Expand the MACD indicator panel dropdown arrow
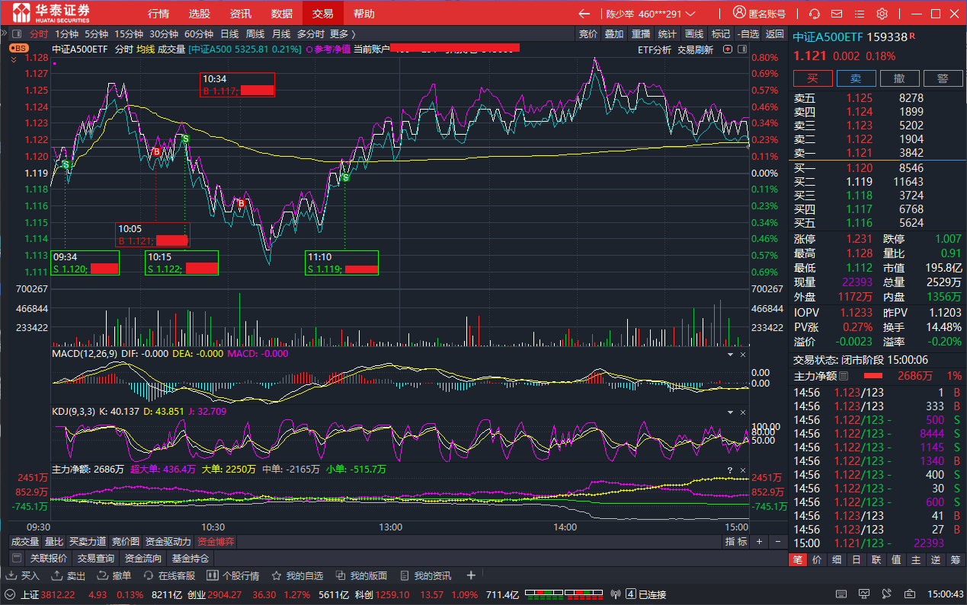Image resolution: width=967 pixels, height=605 pixels. click(x=730, y=355)
